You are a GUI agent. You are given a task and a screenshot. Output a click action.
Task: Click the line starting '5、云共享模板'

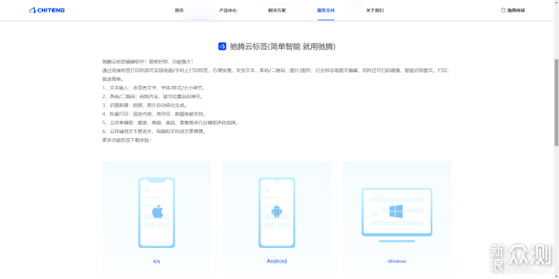click(x=170, y=122)
